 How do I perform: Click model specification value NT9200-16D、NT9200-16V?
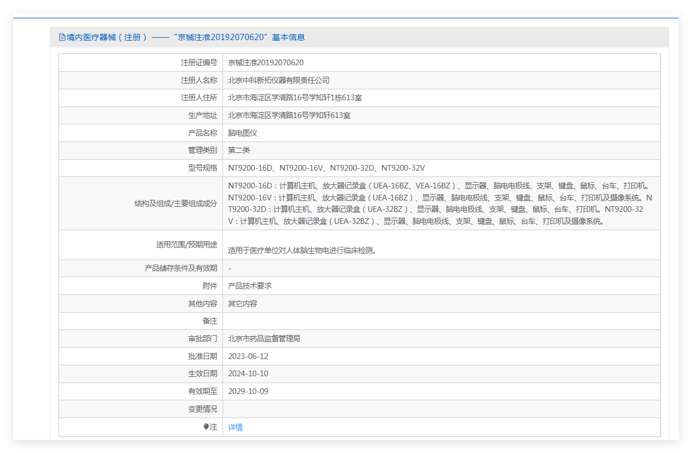pos(326,168)
